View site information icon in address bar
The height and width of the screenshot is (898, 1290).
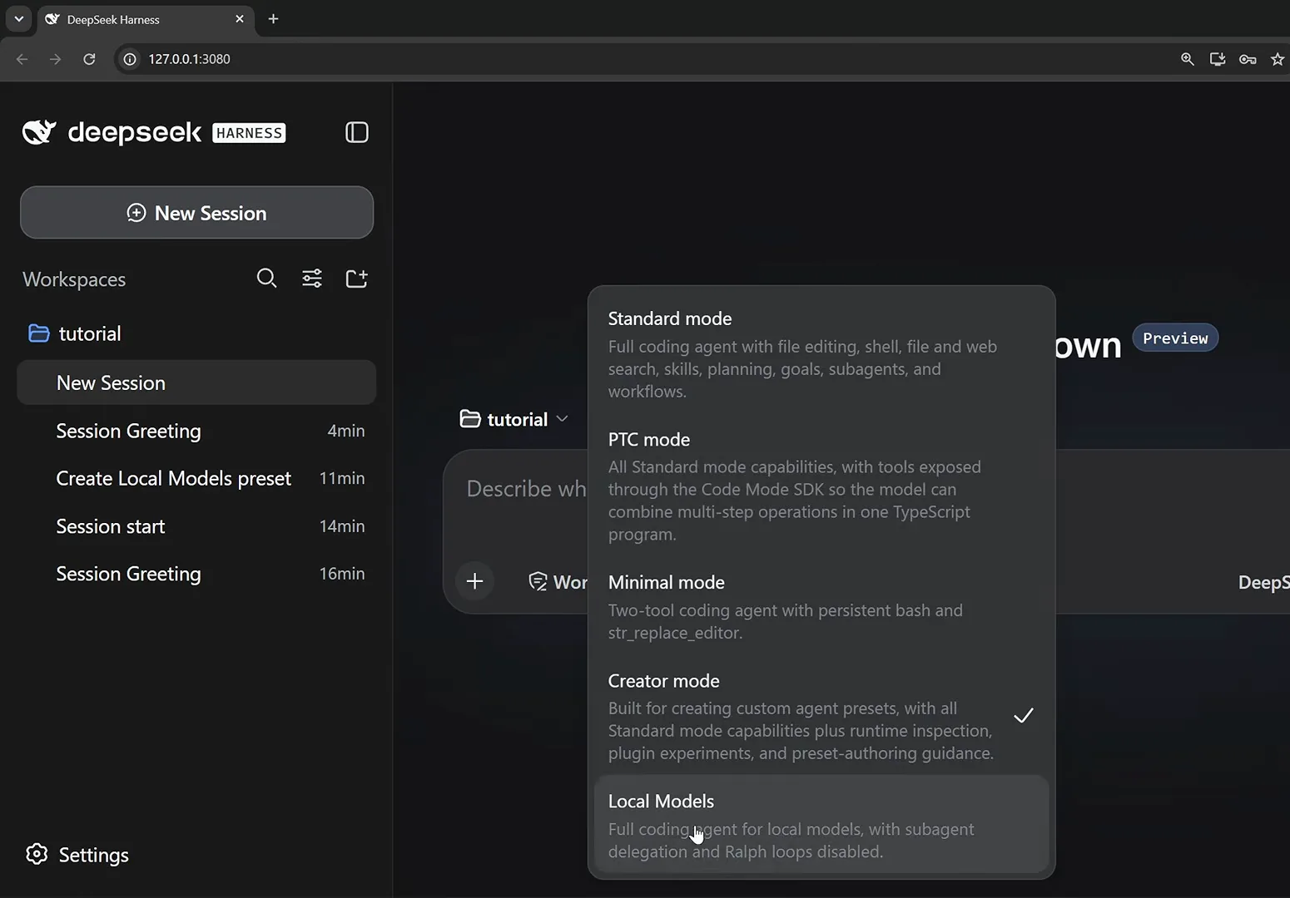click(x=130, y=59)
